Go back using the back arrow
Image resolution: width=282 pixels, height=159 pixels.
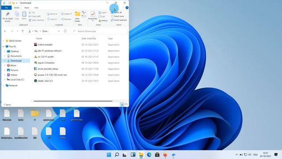(5, 31)
